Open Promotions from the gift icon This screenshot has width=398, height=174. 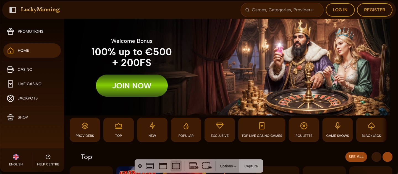(x=11, y=31)
